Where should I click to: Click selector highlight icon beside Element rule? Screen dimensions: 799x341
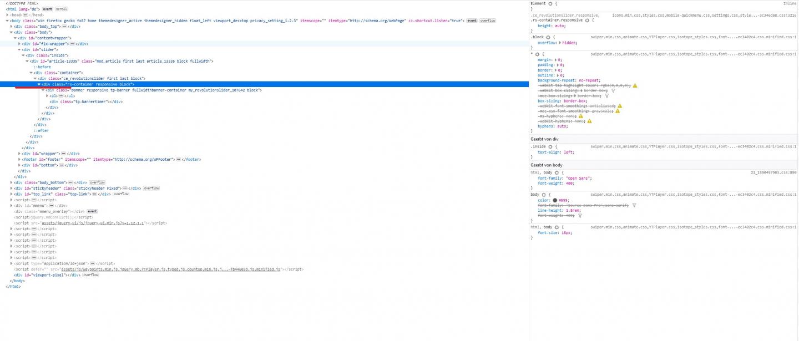(550, 3)
